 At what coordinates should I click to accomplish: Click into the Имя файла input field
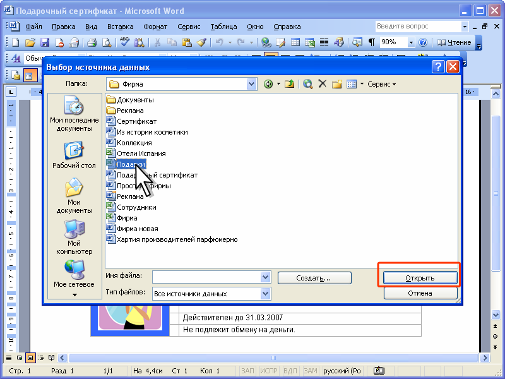(x=207, y=277)
